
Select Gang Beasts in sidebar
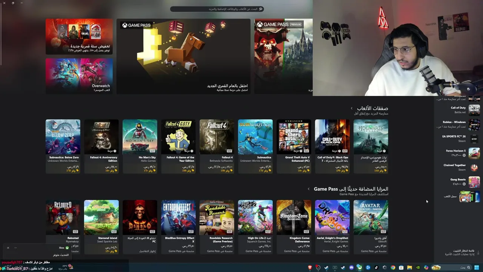(458, 182)
